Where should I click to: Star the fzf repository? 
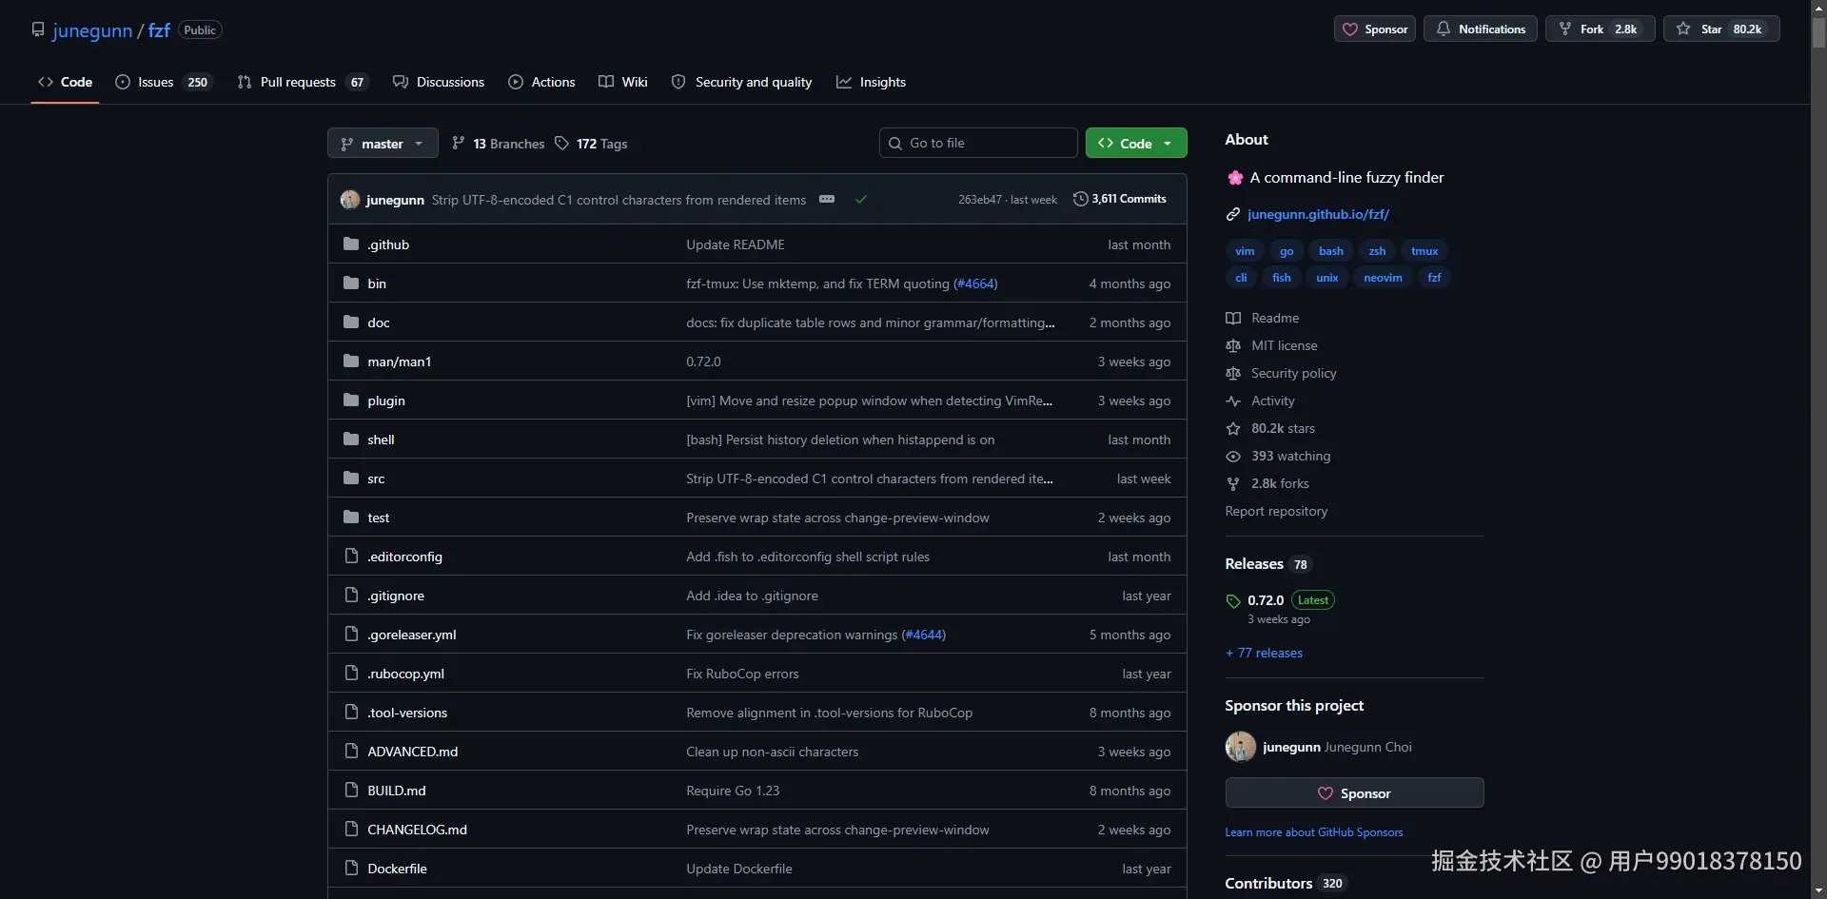[x=1720, y=29]
